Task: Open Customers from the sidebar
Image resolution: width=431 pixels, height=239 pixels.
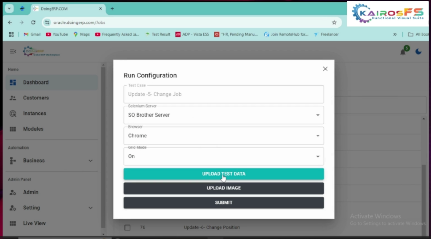Action: point(36,98)
